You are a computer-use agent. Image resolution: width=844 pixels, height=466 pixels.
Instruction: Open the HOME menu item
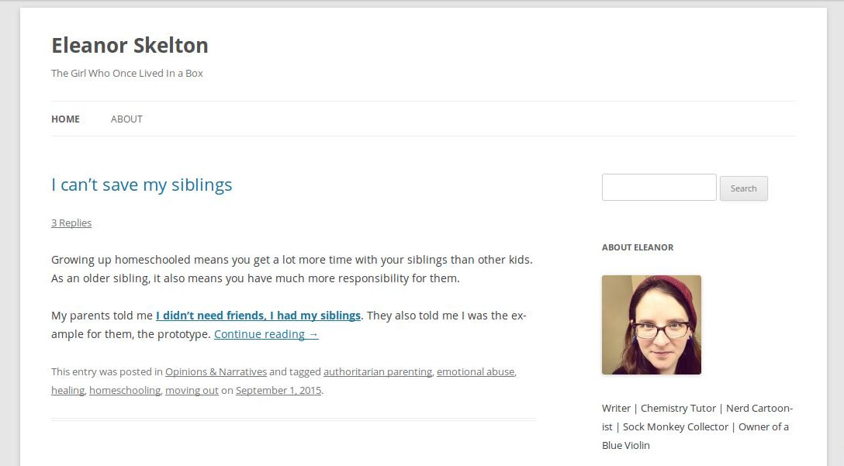point(65,119)
